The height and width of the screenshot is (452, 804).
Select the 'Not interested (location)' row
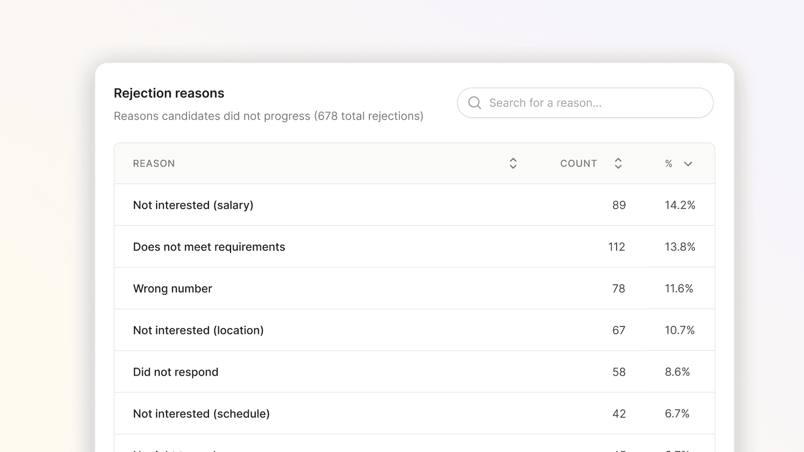point(415,330)
